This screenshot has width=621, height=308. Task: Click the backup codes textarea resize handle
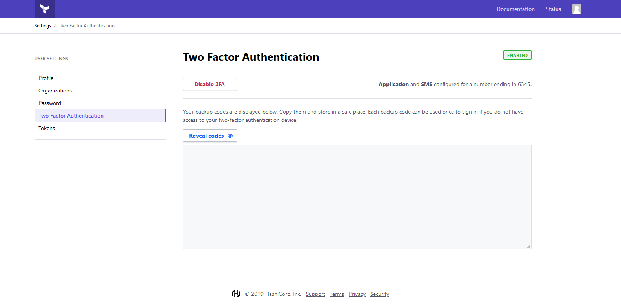(528, 246)
